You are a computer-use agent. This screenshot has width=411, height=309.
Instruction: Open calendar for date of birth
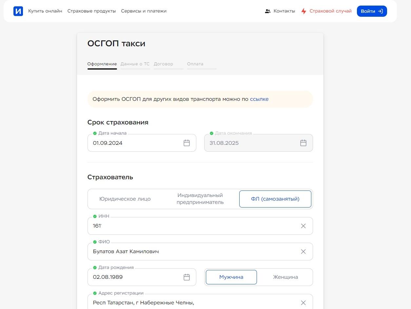pos(186,277)
